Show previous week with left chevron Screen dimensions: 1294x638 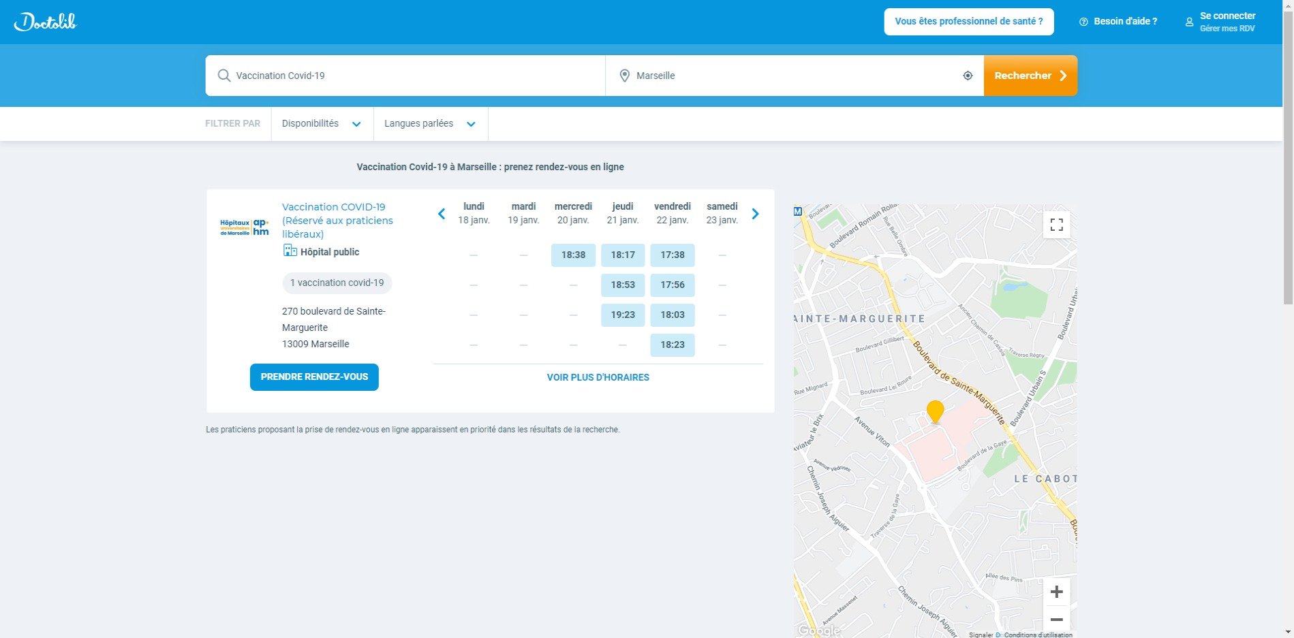coord(442,214)
